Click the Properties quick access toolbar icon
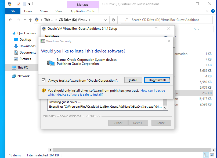Viewport: 217px width, 158px height. click(x=19, y=4)
